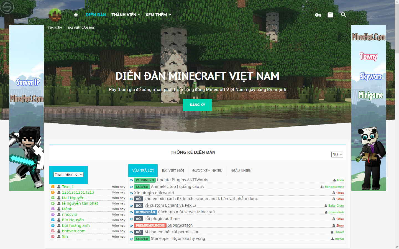399x249 pixels.
Task: Click the scrollbar up arrow
Action: (x=397, y=2)
